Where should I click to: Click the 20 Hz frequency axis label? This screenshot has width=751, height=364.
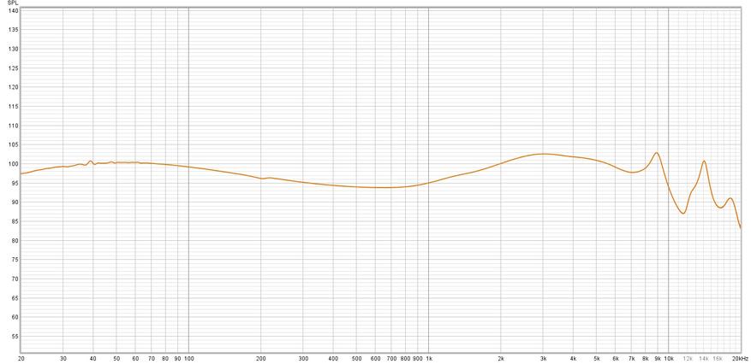(21, 358)
